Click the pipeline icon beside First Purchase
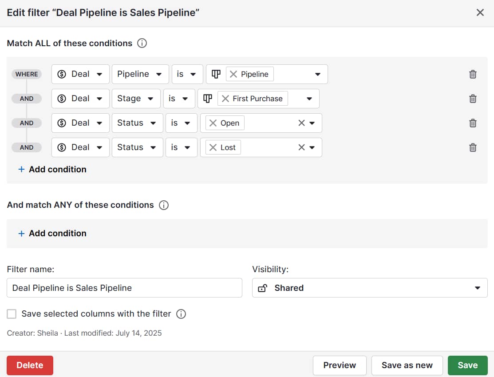Image resolution: width=494 pixels, height=377 pixels. pos(208,98)
